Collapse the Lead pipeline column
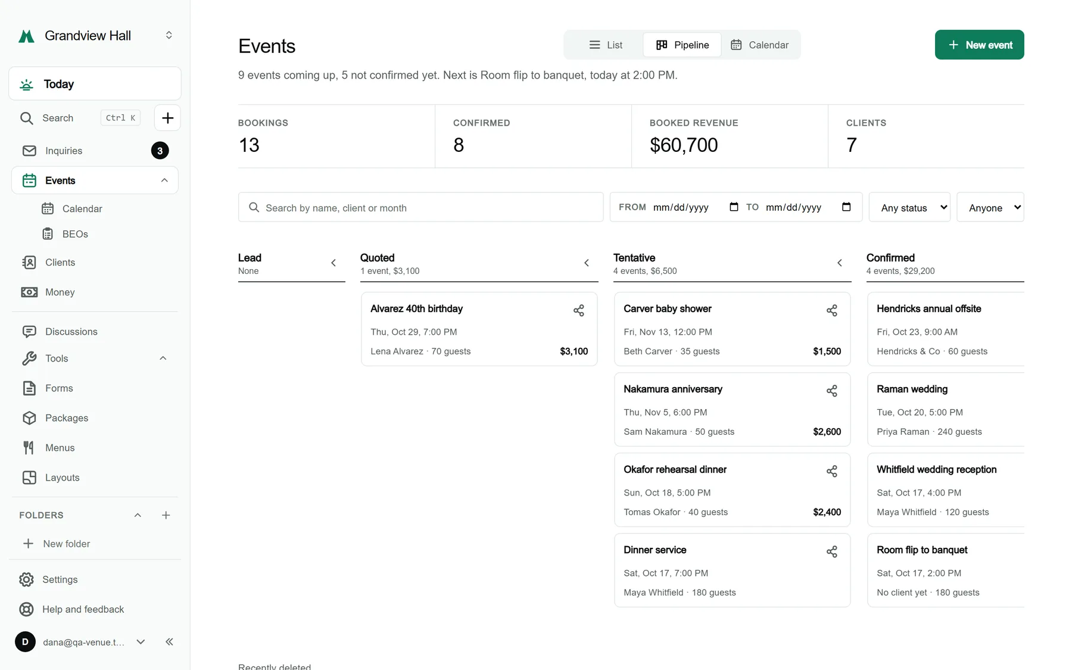 coord(334,263)
